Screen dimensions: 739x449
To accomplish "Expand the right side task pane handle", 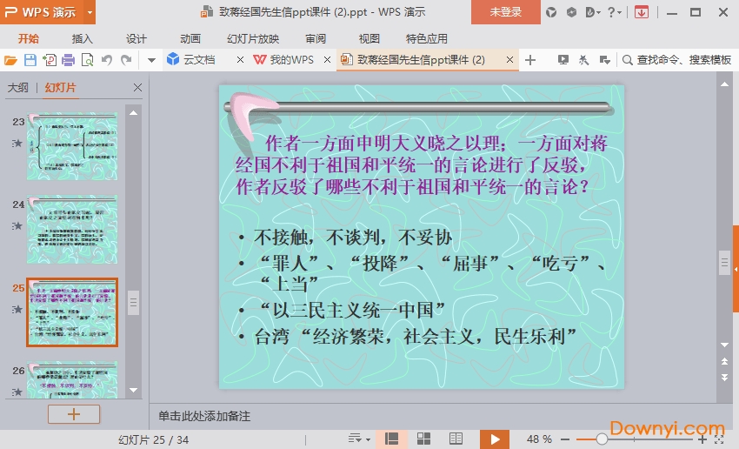I will pyautogui.click(x=736, y=269).
